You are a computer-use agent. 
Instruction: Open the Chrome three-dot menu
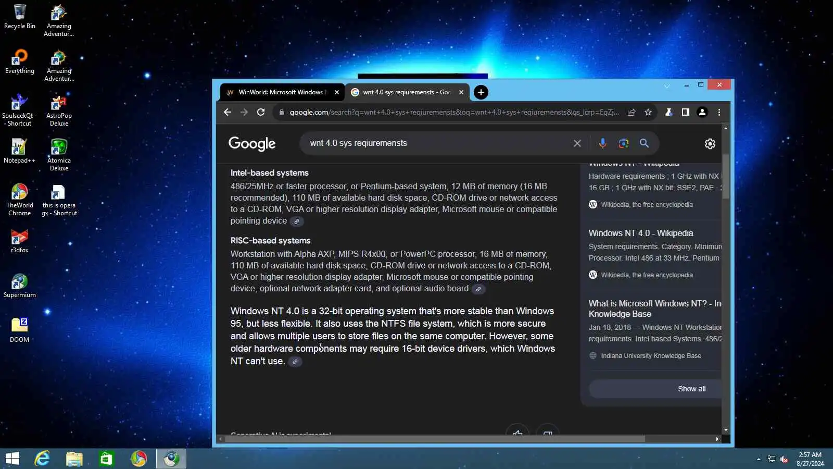click(719, 112)
